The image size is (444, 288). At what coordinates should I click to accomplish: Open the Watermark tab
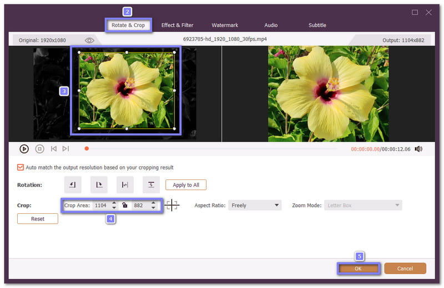225,25
